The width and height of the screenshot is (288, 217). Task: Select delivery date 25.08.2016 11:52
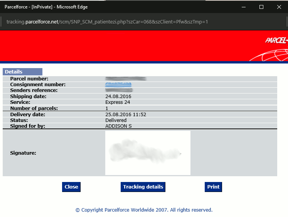tap(126, 115)
